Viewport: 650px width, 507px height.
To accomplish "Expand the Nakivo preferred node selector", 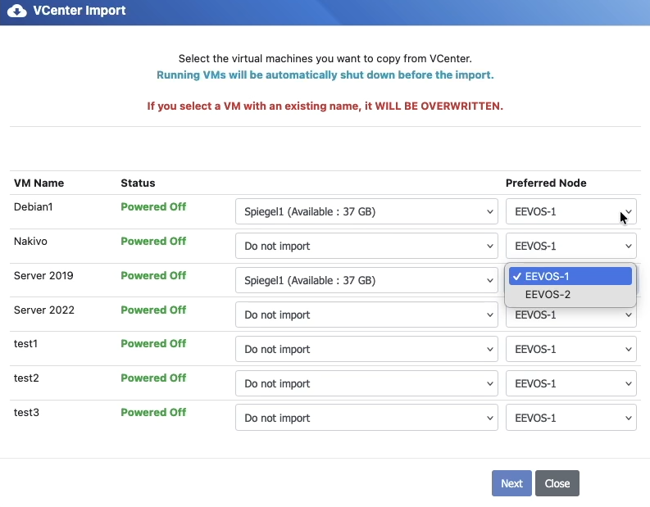I will (570, 246).
